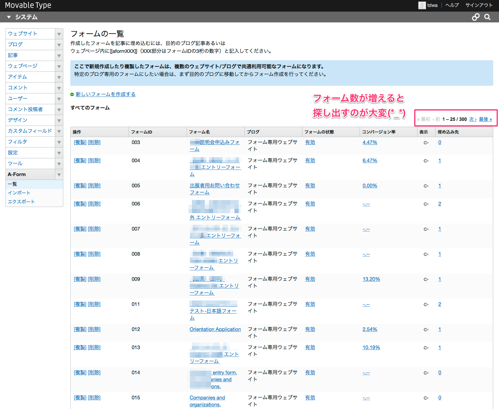Image resolution: width=499 pixels, height=409 pixels.
Task: Open the Orientation Application form
Action: 215,329
